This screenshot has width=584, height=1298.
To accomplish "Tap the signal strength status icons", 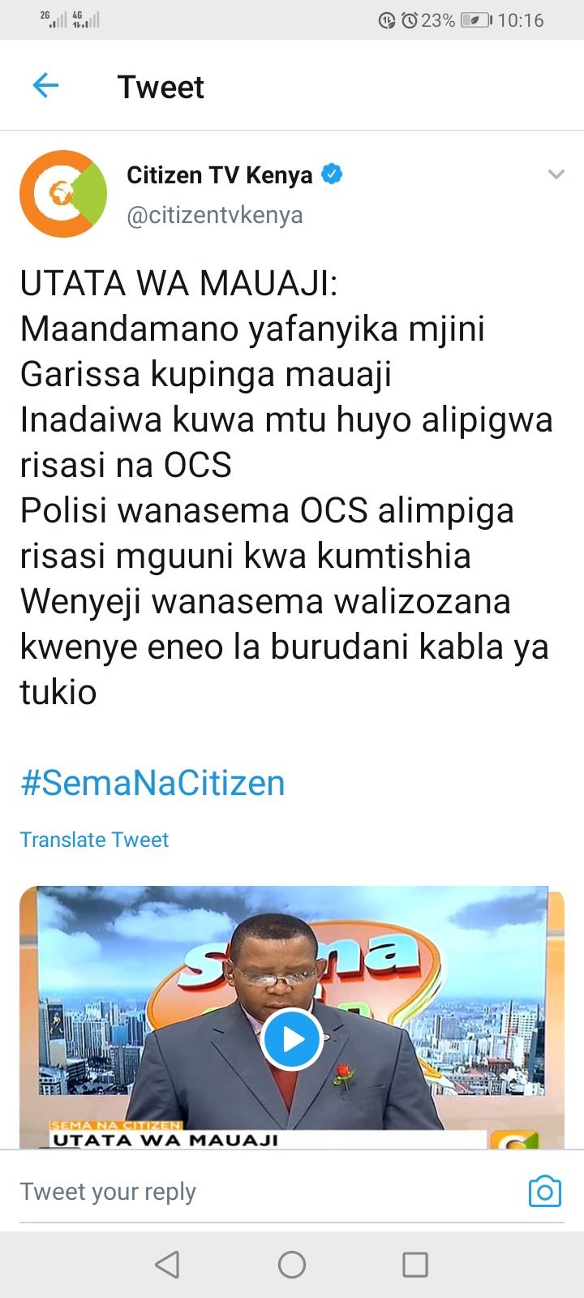I will (x=70, y=19).
